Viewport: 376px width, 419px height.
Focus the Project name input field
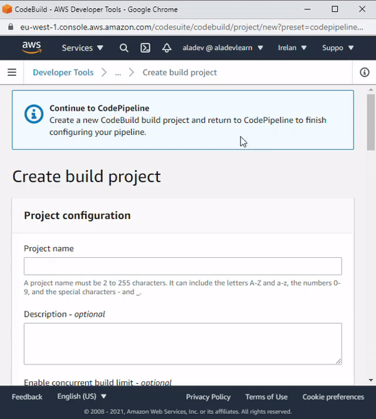pos(183,266)
